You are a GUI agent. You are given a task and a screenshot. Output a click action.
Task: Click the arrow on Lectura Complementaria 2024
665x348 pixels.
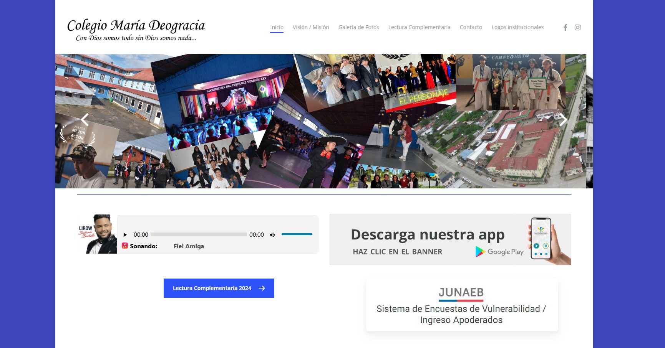(x=262, y=288)
